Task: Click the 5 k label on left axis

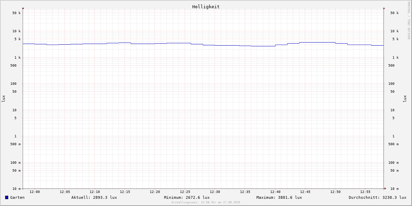Action: (x=18, y=39)
